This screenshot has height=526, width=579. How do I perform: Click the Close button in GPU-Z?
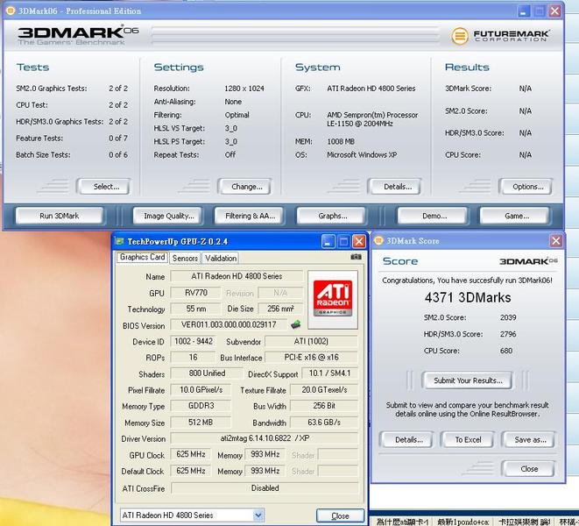coord(340,515)
